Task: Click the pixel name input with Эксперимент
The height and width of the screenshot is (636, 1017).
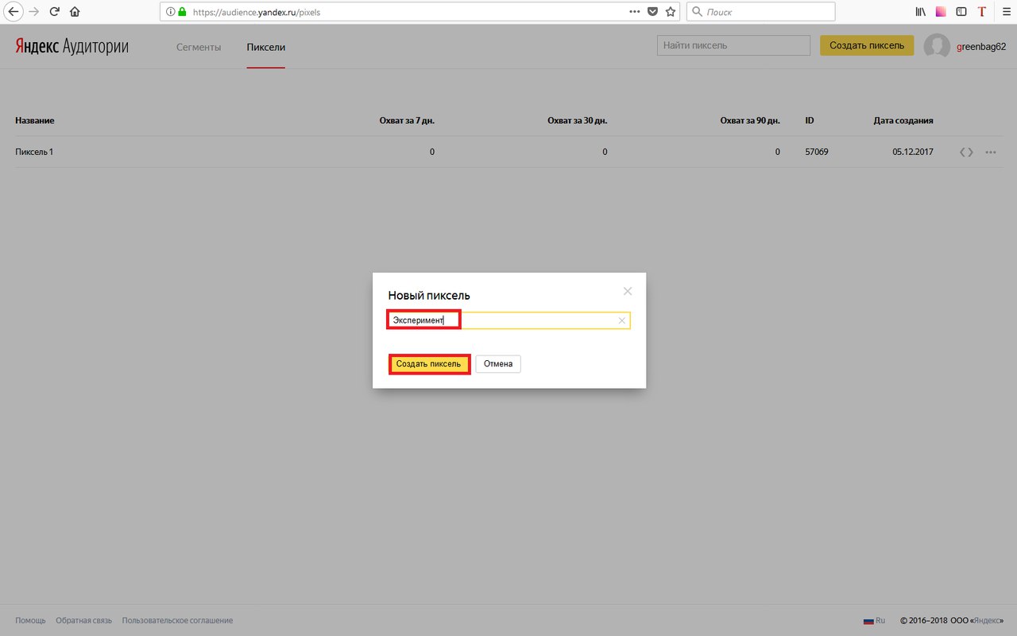Action: pos(508,320)
